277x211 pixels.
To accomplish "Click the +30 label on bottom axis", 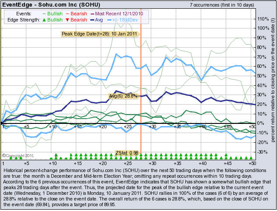I will (x=152, y=163).
